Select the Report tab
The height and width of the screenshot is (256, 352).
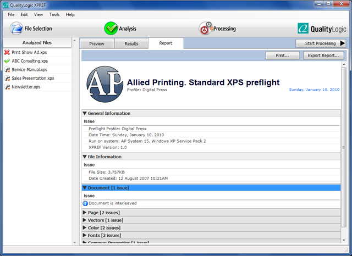tap(166, 43)
